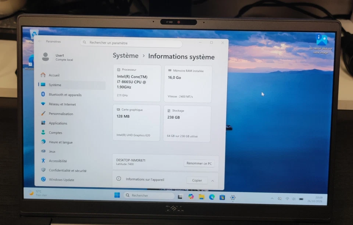
Task: Copy the Informations sur l'appareil details
Action: [197, 180]
